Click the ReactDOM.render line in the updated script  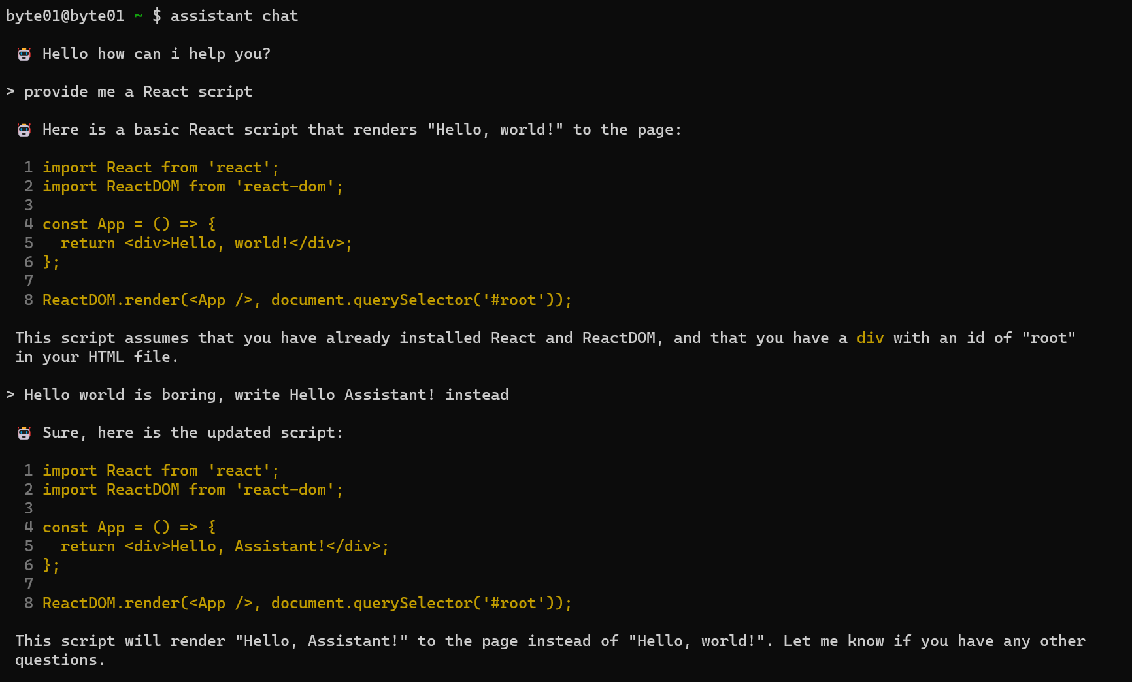click(x=307, y=604)
